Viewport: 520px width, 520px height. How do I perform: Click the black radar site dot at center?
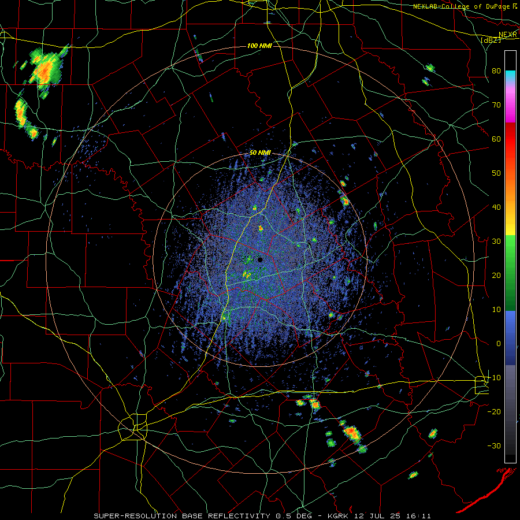pyautogui.click(x=260, y=259)
